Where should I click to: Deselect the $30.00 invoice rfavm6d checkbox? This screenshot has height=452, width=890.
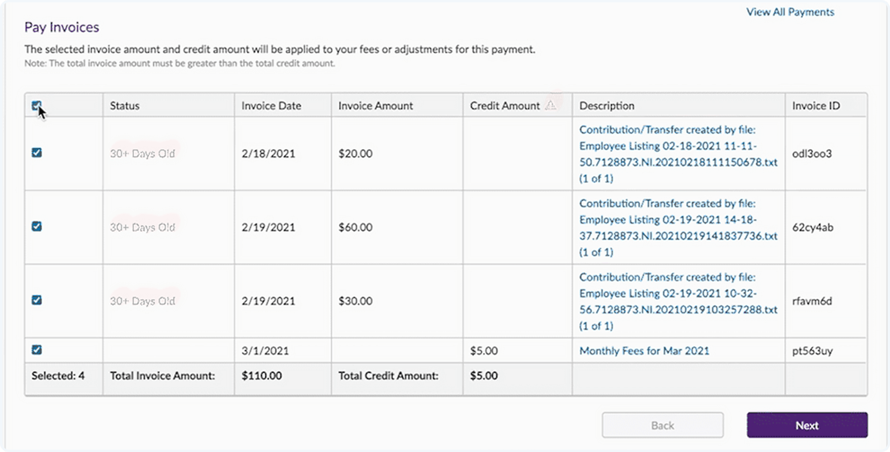click(37, 300)
